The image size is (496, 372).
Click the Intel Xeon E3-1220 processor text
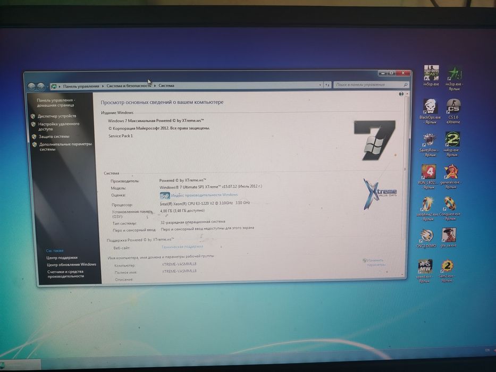click(205, 203)
